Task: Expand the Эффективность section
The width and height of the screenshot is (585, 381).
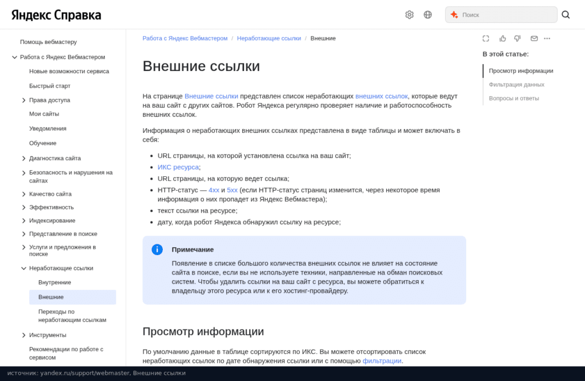Action: point(24,207)
